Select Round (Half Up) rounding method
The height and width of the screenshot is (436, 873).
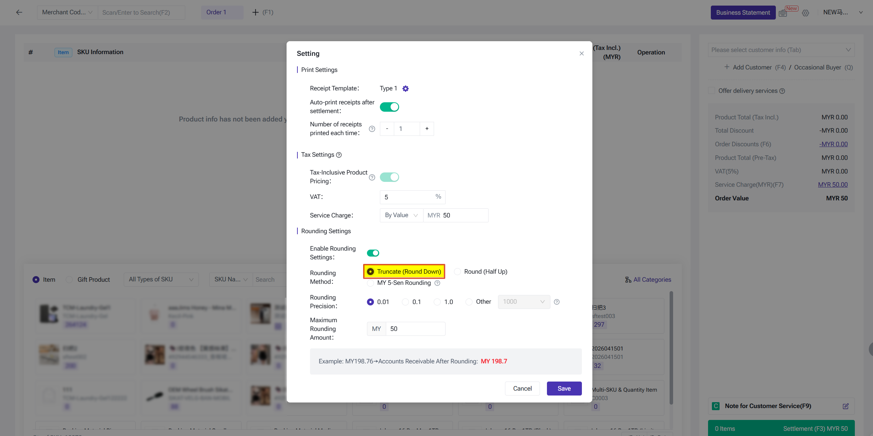pyautogui.click(x=457, y=272)
